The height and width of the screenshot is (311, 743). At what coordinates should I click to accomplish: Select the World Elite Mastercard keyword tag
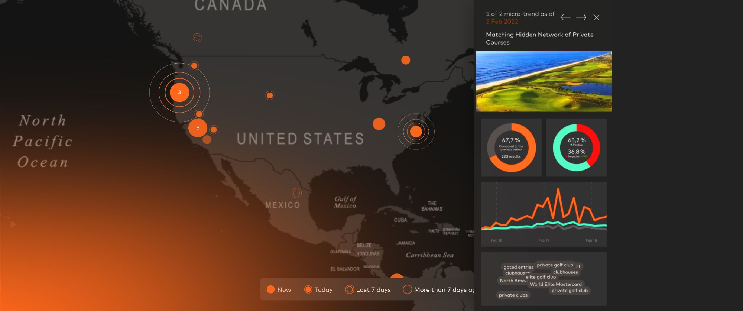pos(555,284)
